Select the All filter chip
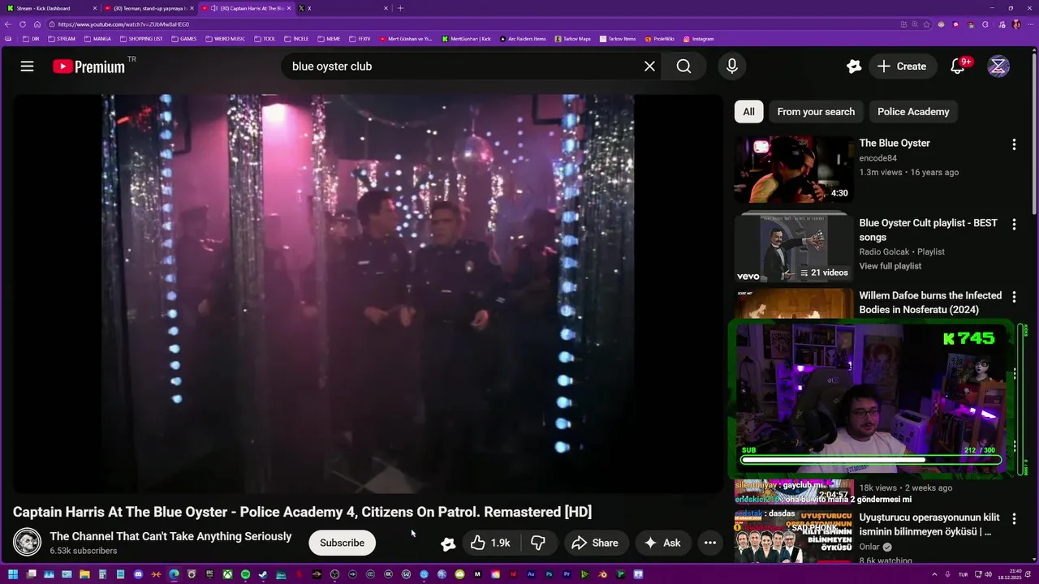The width and height of the screenshot is (1039, 584). [x=748, y=112]
